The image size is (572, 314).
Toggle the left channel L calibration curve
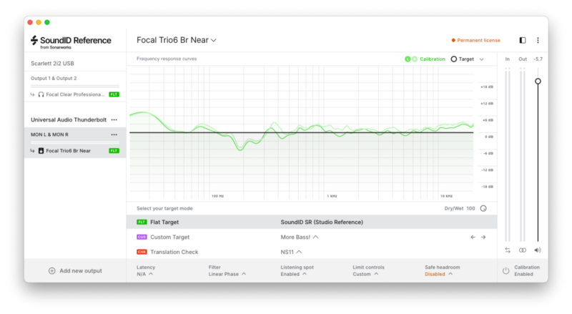point(408,59)
